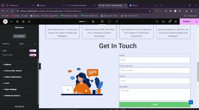Viewport: 199px width, 110px height.
Task: Close the Edit Demo 2 with Elementor tab
Action: coord(126,6)
